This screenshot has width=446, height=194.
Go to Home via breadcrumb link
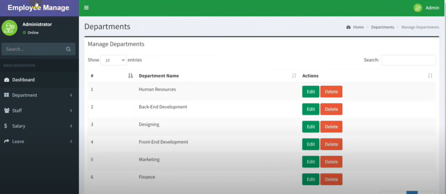(x=358, y=27)
